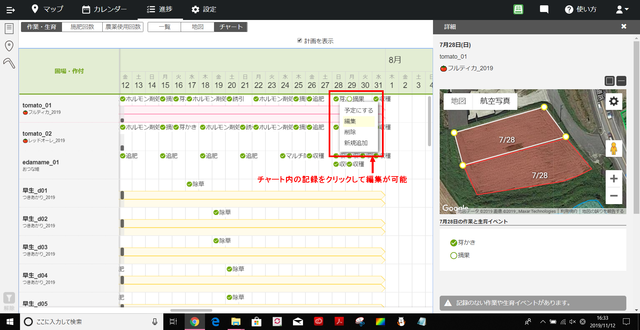Open 使い方 help
Viewport: 640px width, 330px height.
pos(581,9)
